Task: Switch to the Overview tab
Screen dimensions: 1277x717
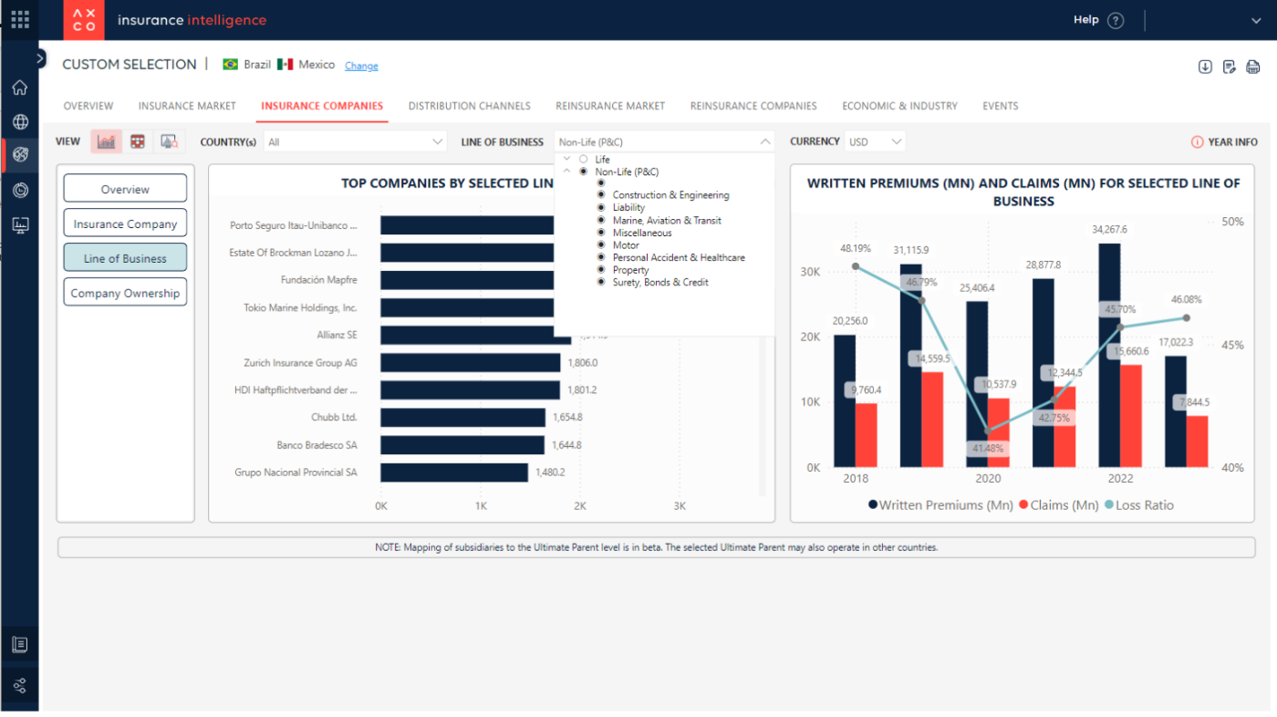Action: pos(88,106)
